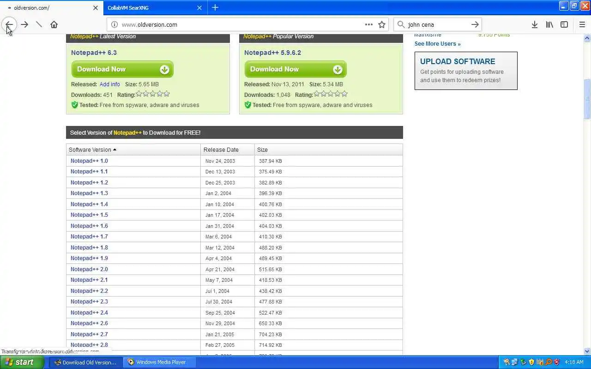Rate Notepad++ 6.3 with the first star

coord(139,94)
